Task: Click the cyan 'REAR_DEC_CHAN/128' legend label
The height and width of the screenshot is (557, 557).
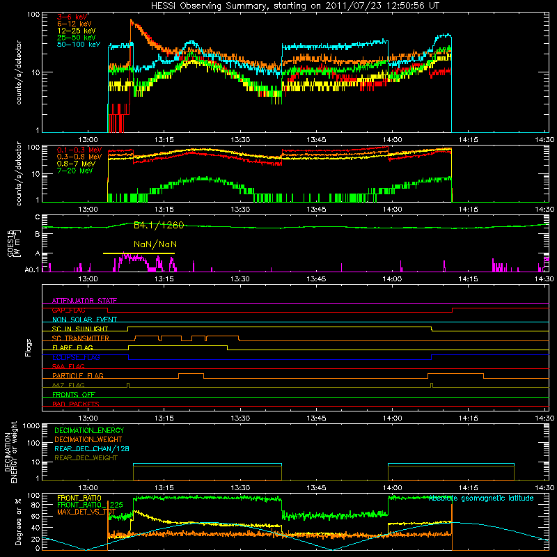Action: [92, 449]
